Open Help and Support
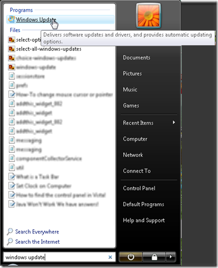The width and height of the screenshot is (218, 268). 144,220
